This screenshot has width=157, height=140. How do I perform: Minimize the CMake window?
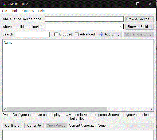click(126, 4)
